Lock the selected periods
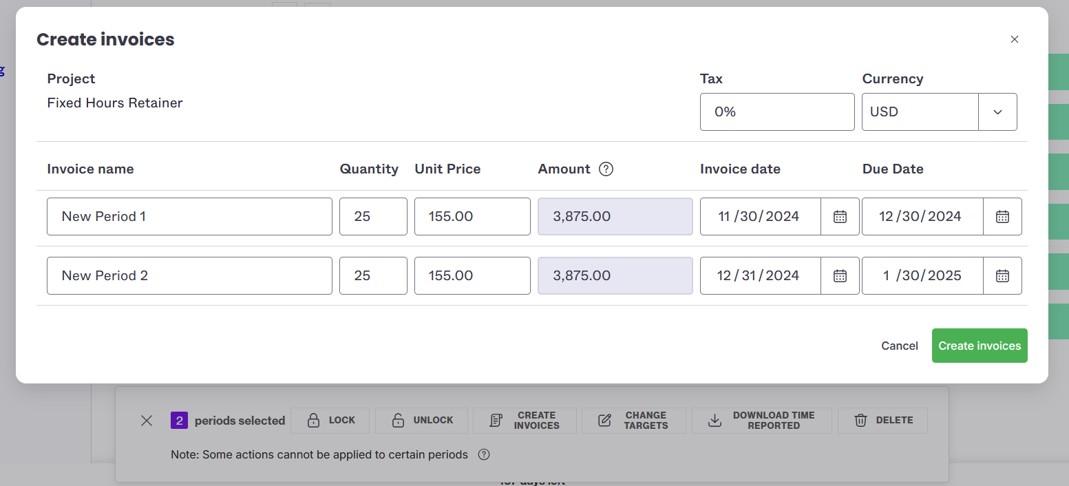The width and height of the screenshot is (1069, 486). 330,421
